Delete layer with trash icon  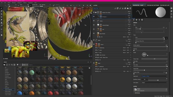130,8
